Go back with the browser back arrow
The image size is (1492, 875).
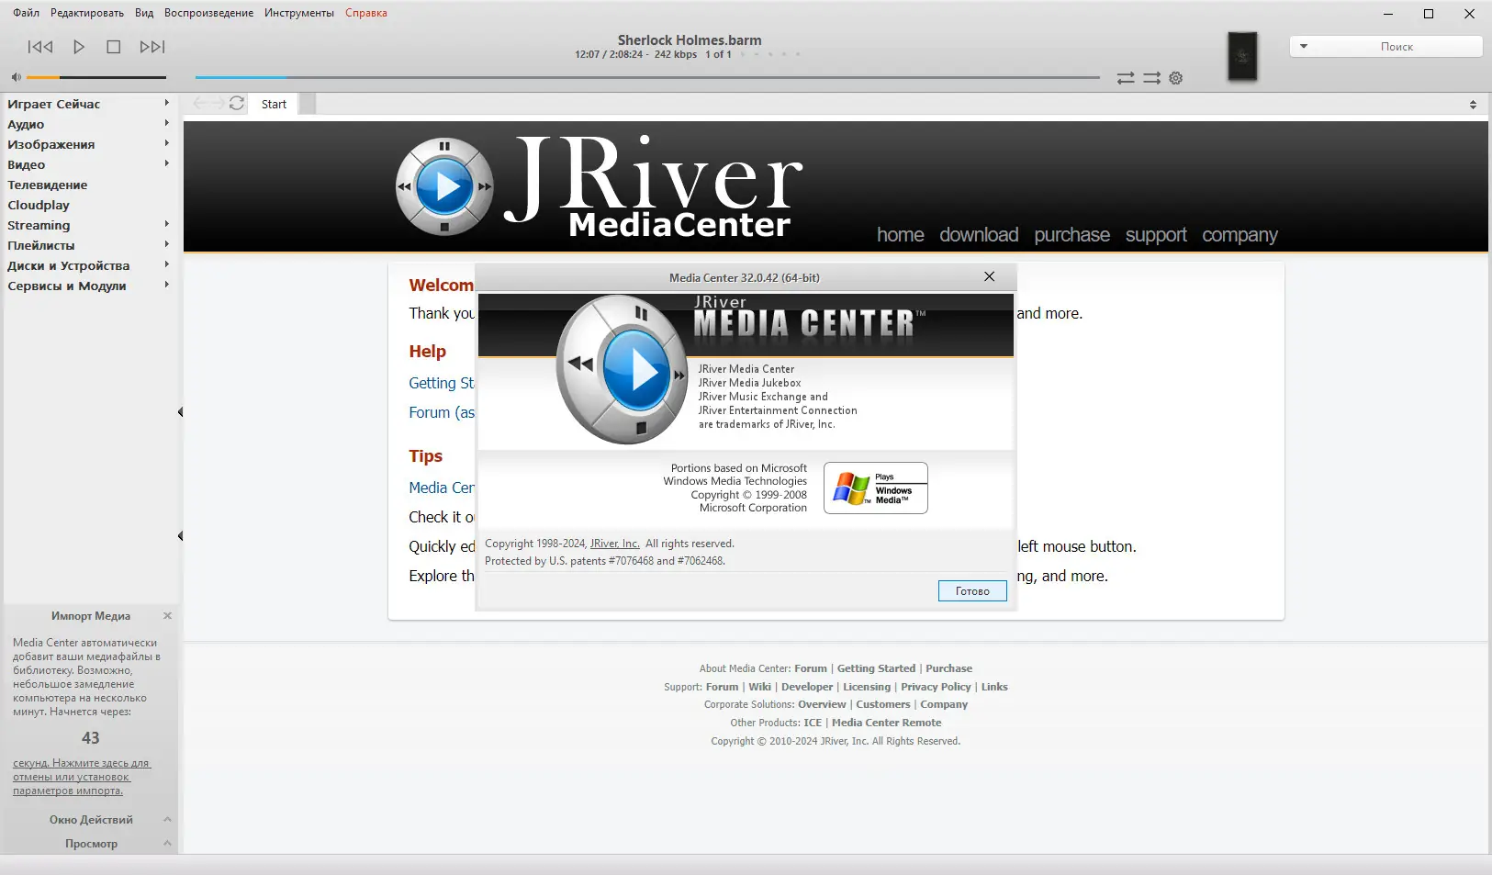coord(199,104)
